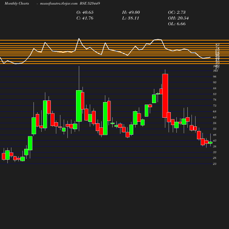Image resolution: width=229 pixels, height=229 pixels.
Task: Click the 63 price axis label
Action: click(x=215, y=117)
